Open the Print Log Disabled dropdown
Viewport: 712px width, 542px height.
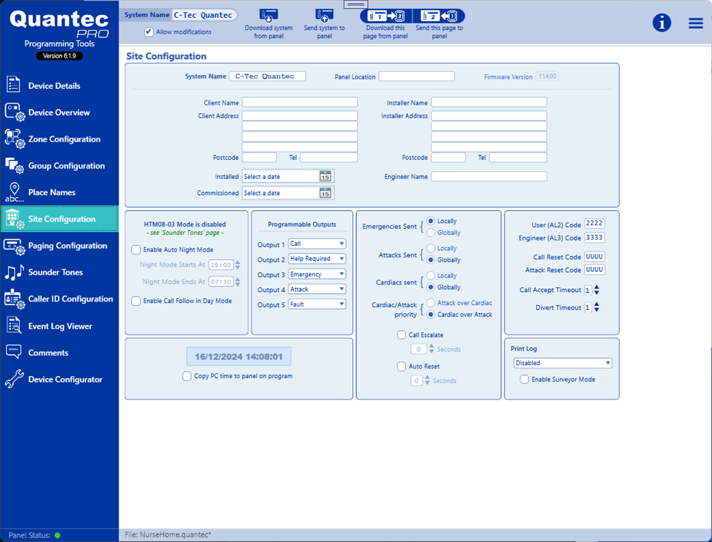tap(562, 363)
